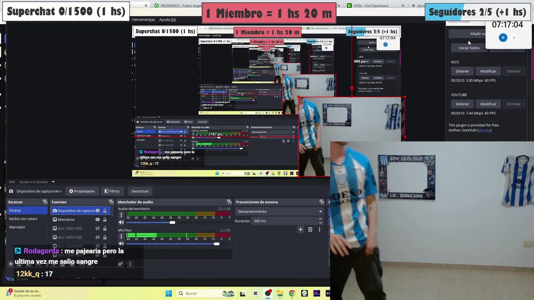
Task: Hide the Miembros source
Action: point(98,220)
